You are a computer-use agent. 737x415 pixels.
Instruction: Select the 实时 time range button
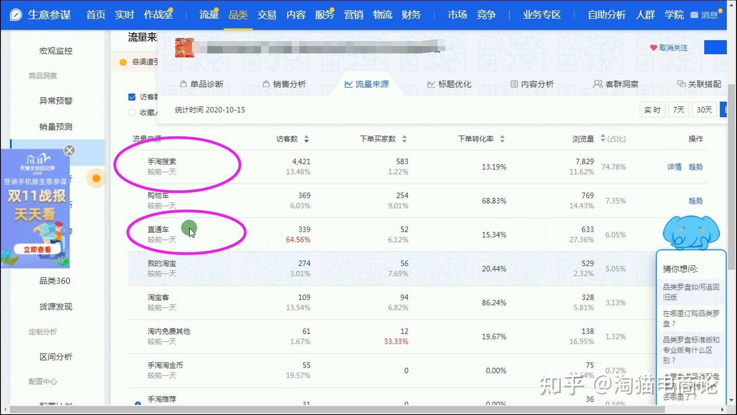coord(652,110)
